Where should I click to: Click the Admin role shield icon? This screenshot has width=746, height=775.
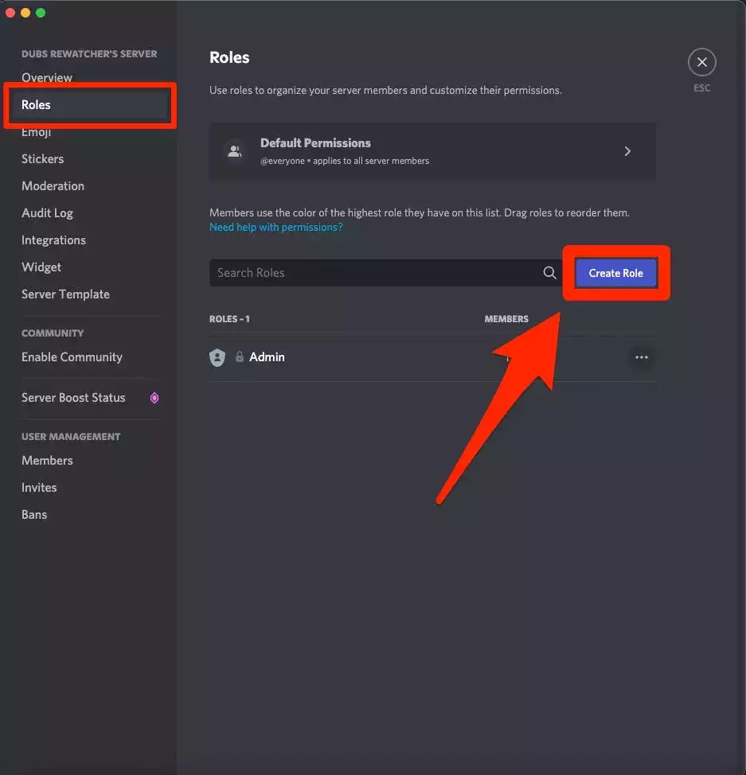[x=217, y=357]
